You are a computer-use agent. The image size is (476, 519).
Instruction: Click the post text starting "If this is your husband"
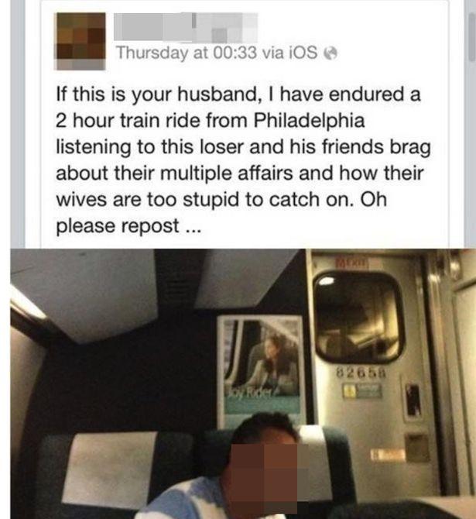(x=244, y=160)
